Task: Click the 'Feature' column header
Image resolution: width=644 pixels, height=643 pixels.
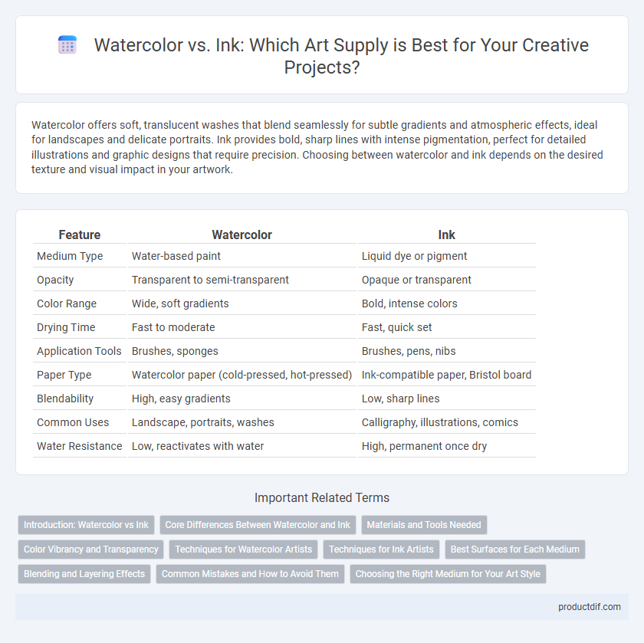Action: tap(79, 235)
